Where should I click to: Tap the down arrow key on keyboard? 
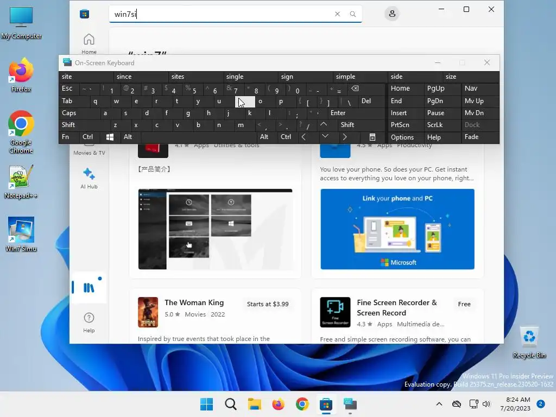pos(325,137)
